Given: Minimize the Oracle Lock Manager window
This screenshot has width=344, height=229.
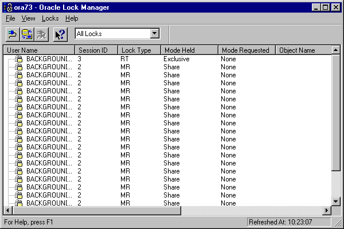Looking at the screenshot, I should (x=316, y=7).
